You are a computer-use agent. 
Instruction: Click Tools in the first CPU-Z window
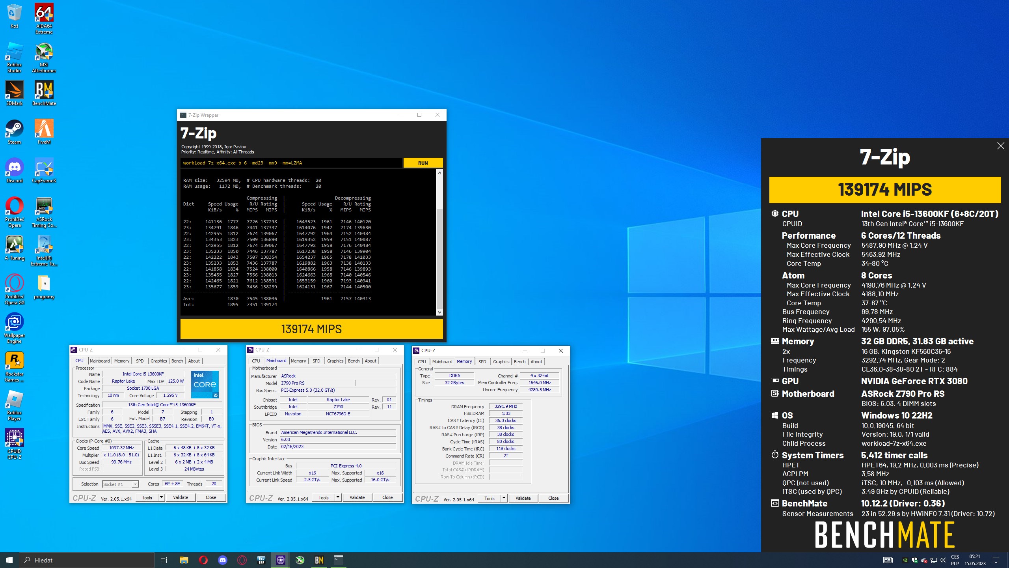click(147, 498)
